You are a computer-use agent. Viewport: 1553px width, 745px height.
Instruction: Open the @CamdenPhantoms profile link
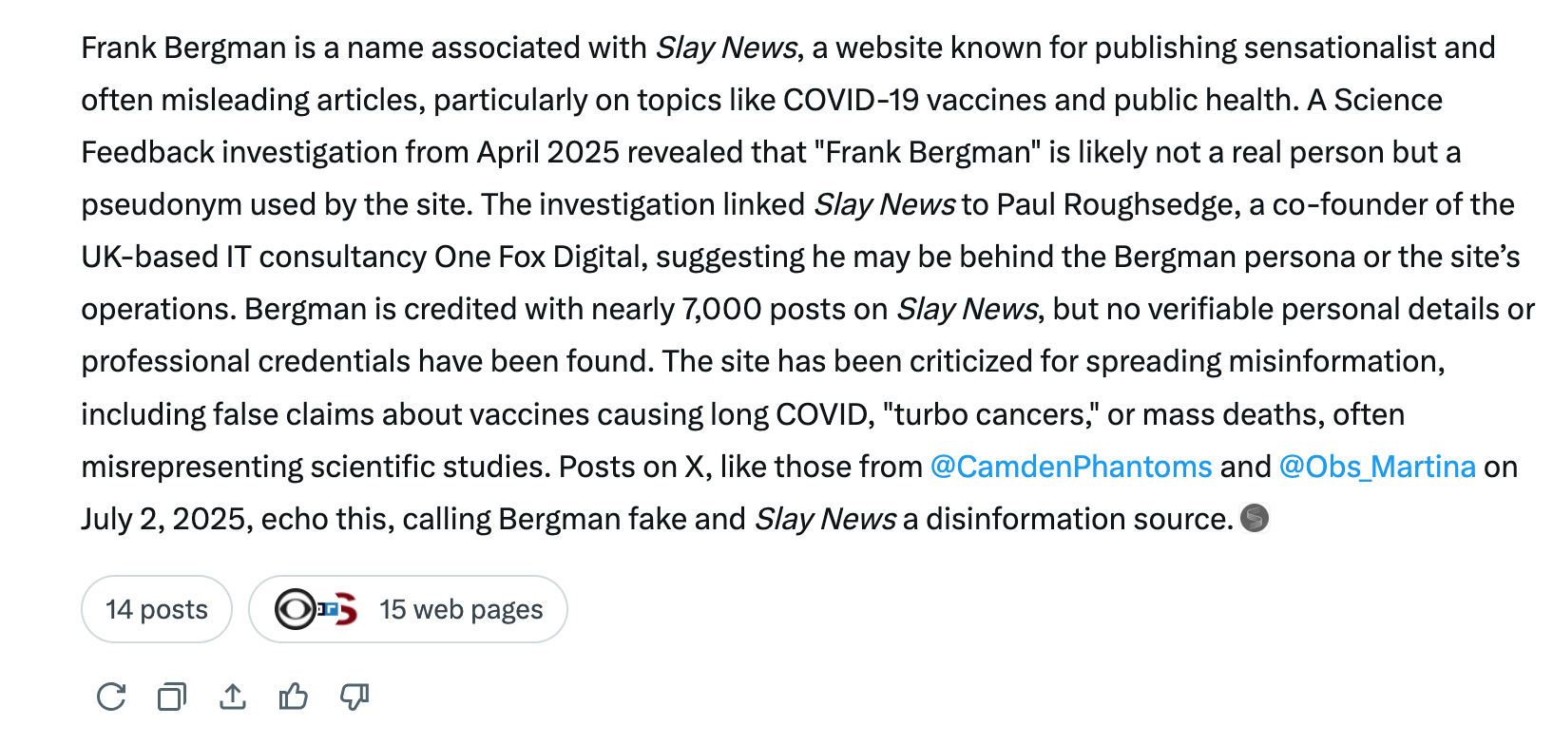(1071, 467)
